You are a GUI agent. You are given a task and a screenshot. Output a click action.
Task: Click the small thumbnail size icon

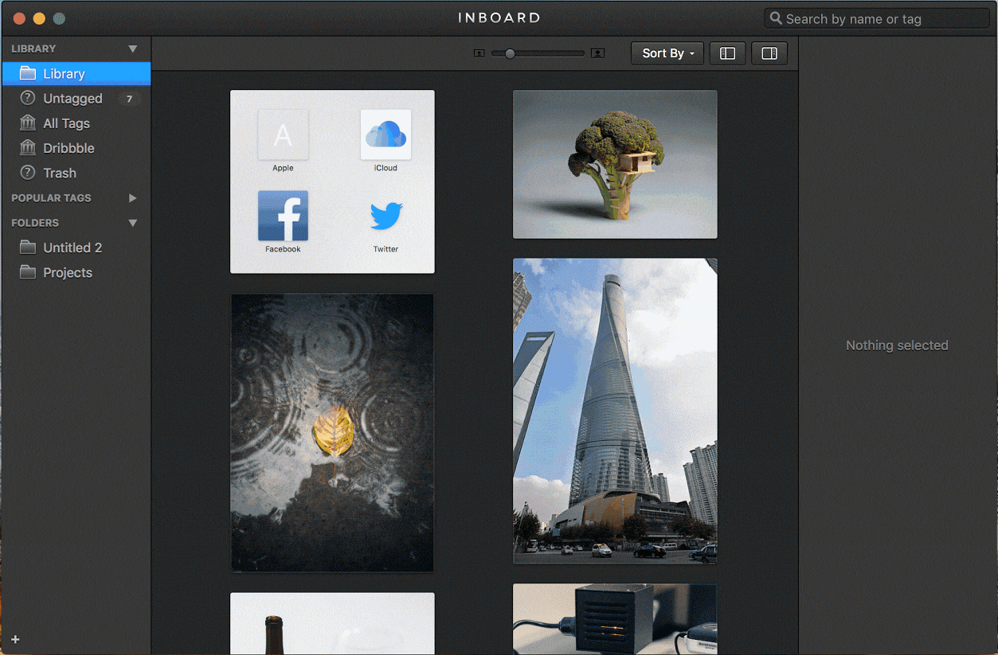pos(479,53)
